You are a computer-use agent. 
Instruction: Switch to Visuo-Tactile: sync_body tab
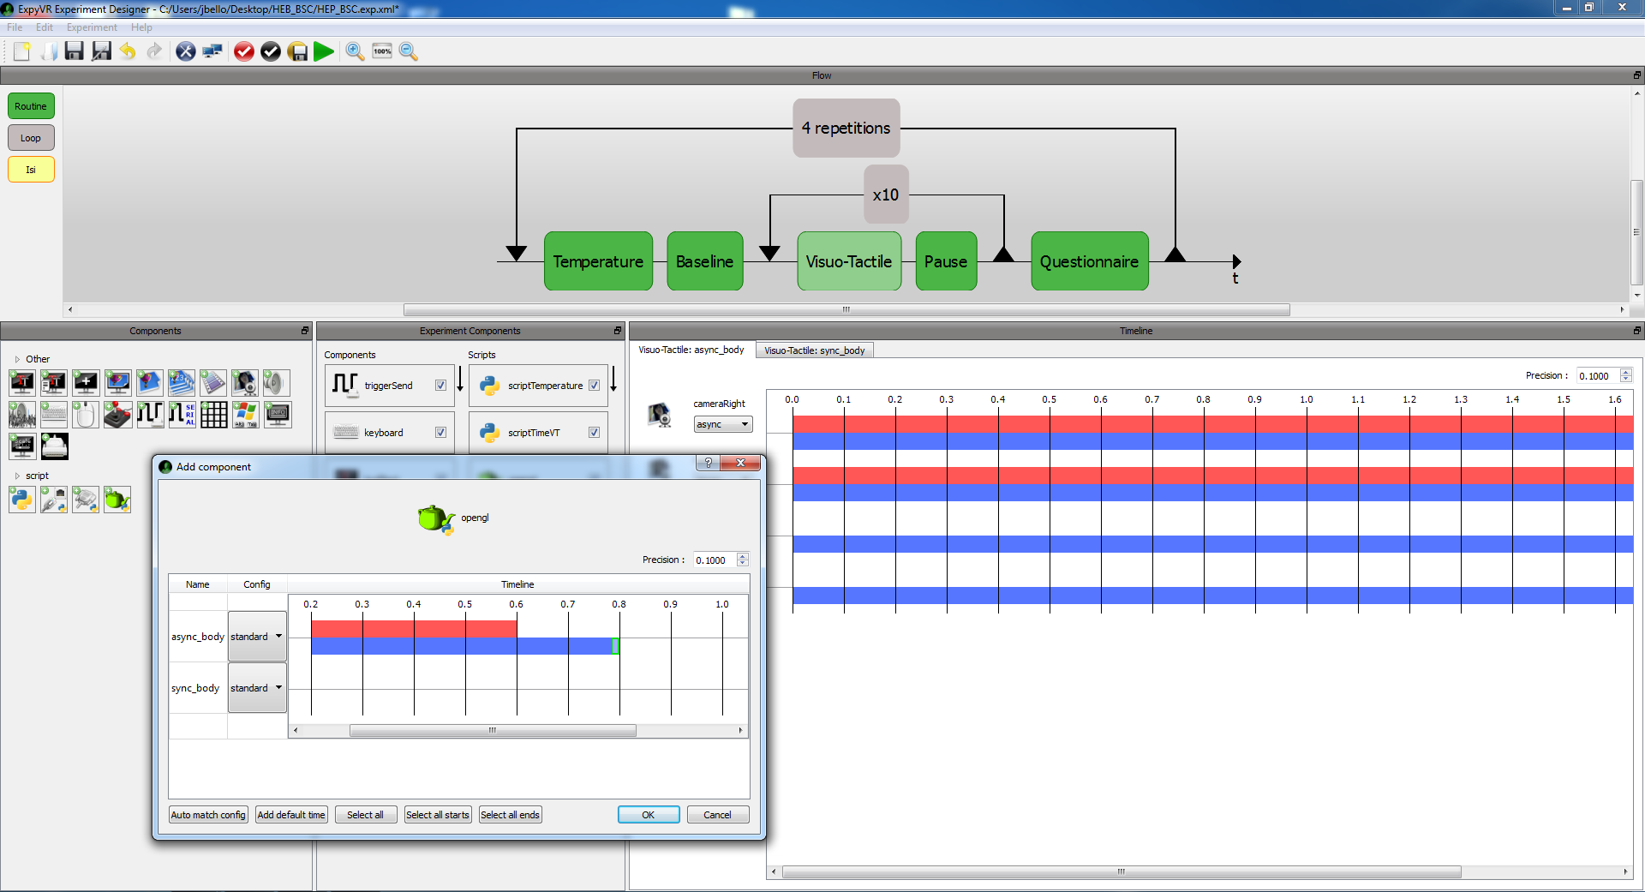814,350
